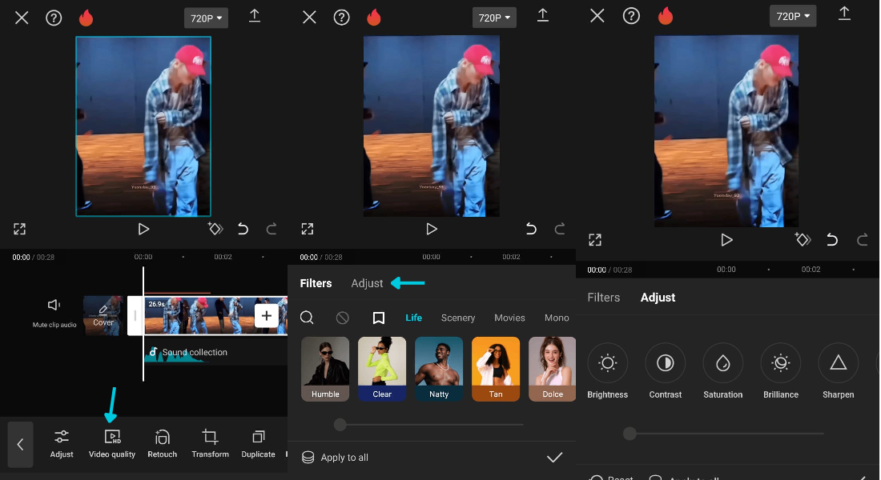Switch to Filters tab in right panel
Viewport: 881px width, 480px height.
(603, 298)
